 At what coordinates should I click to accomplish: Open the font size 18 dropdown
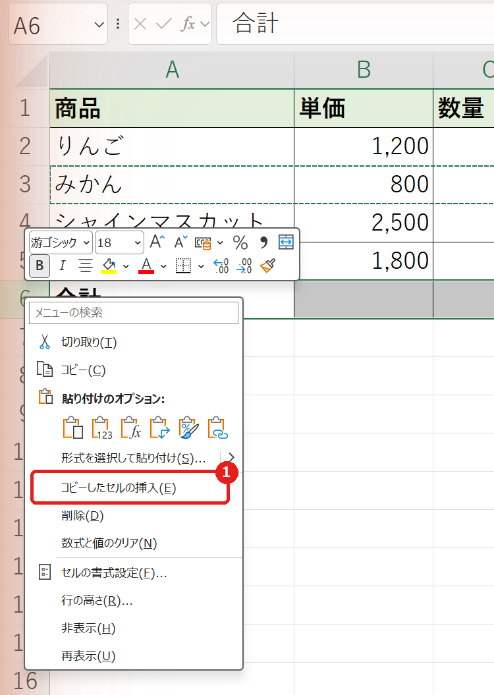coord(138,243)
